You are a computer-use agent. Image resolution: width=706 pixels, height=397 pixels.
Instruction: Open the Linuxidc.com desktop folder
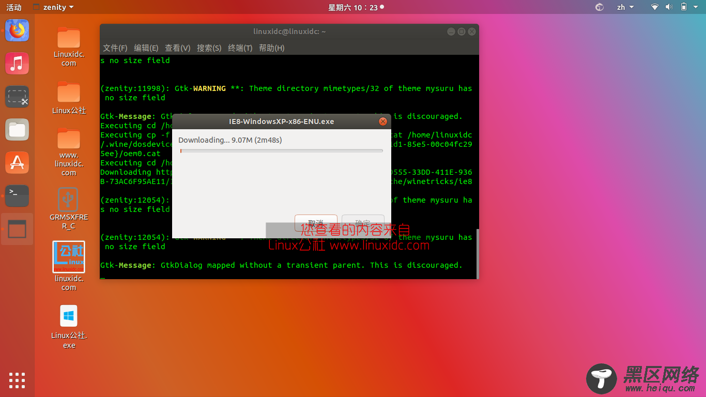point(69,47)
